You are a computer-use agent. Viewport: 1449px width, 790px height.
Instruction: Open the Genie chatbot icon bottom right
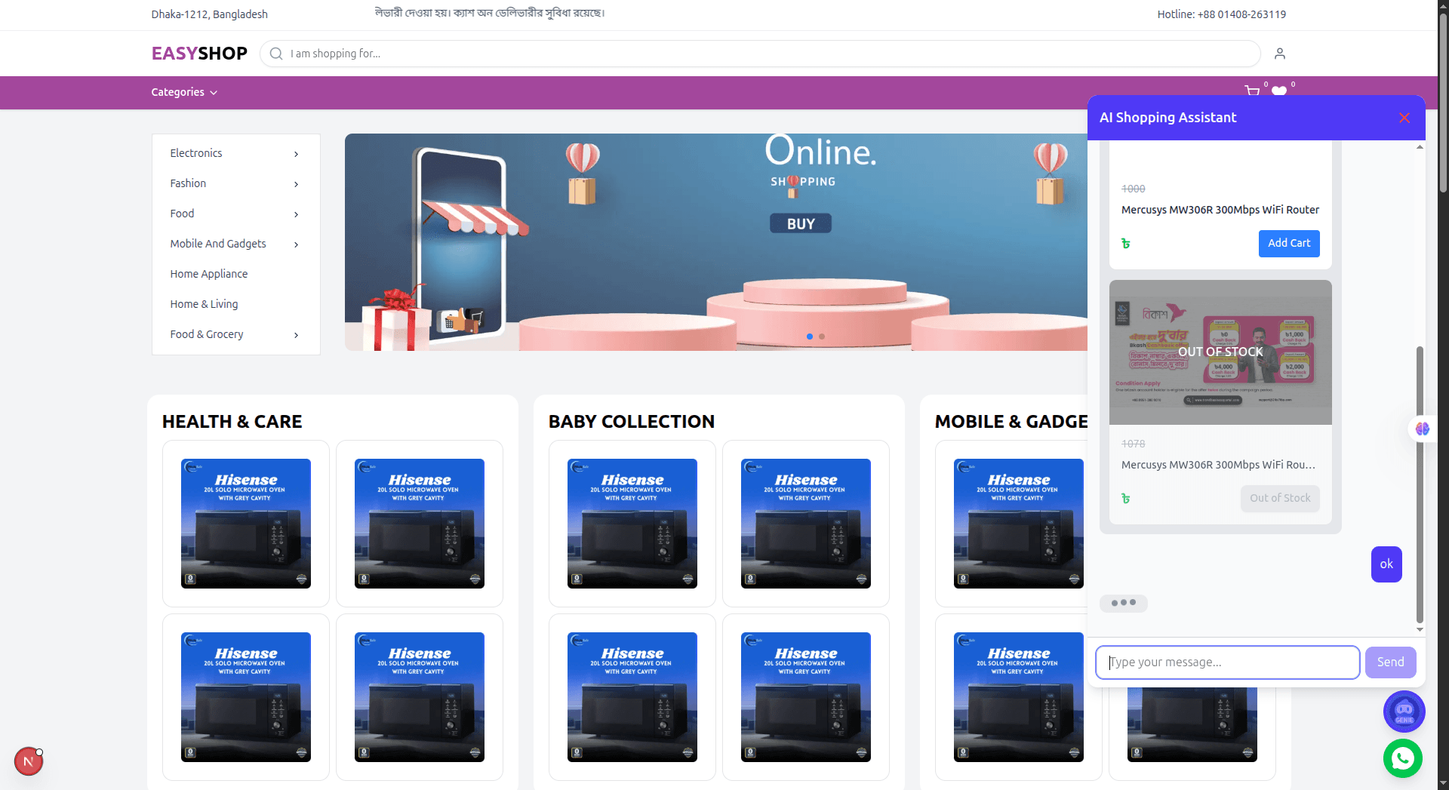(x=1404, y=712)
